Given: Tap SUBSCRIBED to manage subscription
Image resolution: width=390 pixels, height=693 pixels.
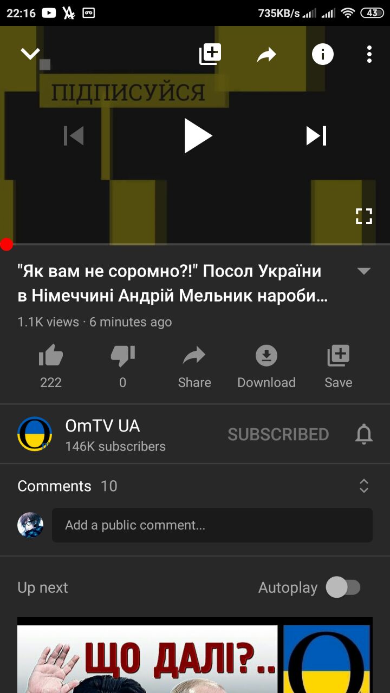Looking at the screenshot, I should click(x=278, y=434).
